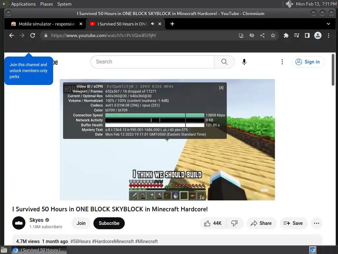
Task: Click the install app icon in address bar
Action: click(x=241, y=35)
